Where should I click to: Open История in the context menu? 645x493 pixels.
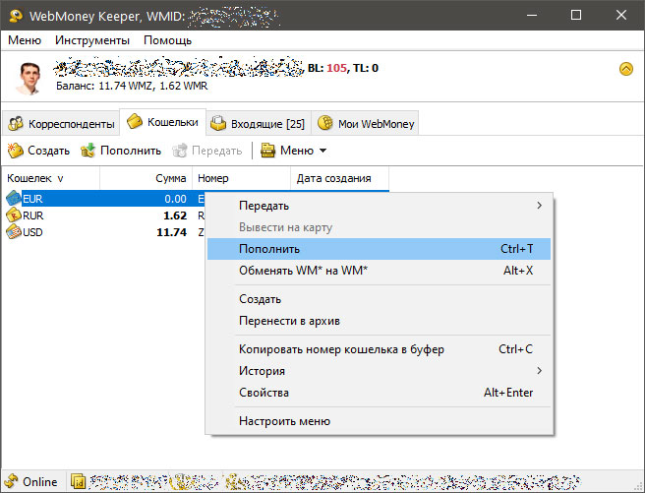pos(379,371)
